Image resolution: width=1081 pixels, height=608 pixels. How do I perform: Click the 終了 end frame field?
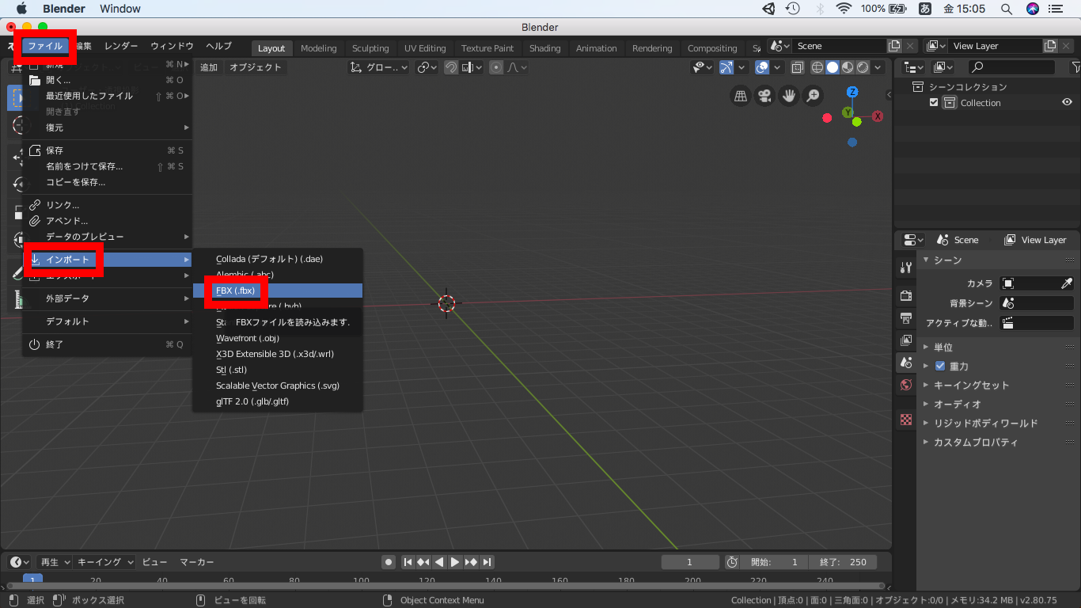[x=843, y=562]
